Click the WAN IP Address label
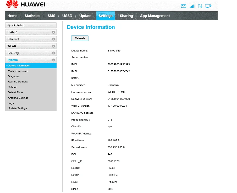Screen dimensions: 237x193 [x=82, y=134]
